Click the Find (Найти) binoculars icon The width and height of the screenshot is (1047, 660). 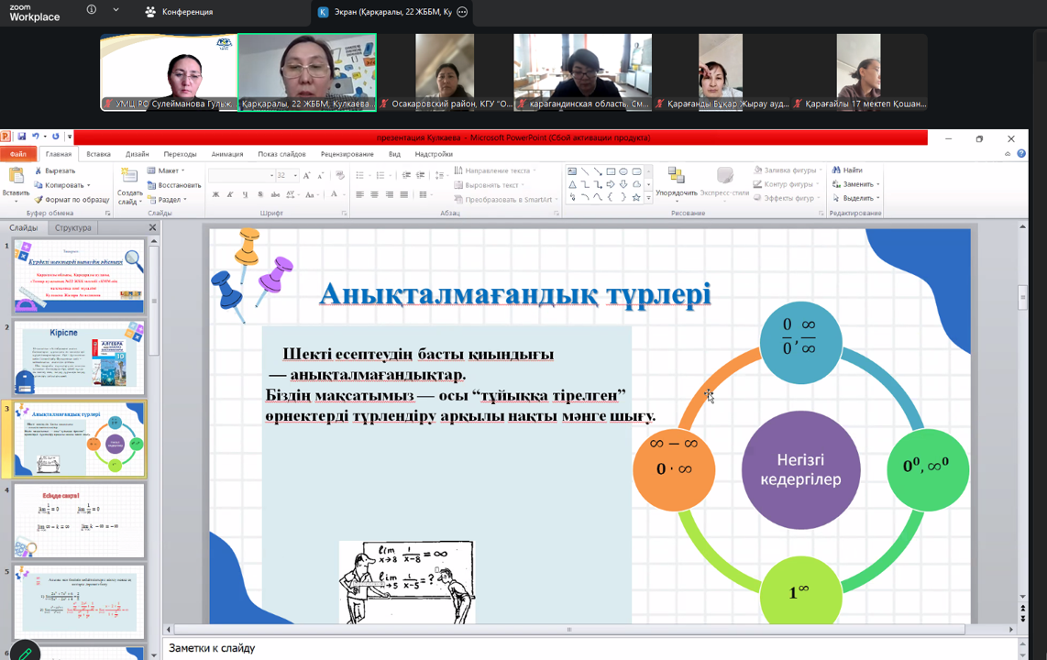point(836,170)
